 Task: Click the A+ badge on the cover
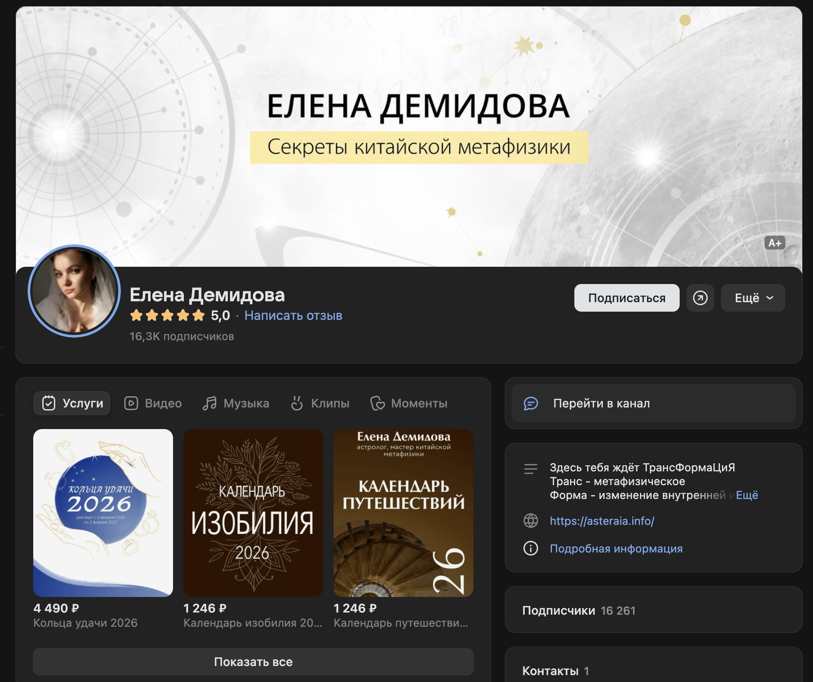[775, 243]
